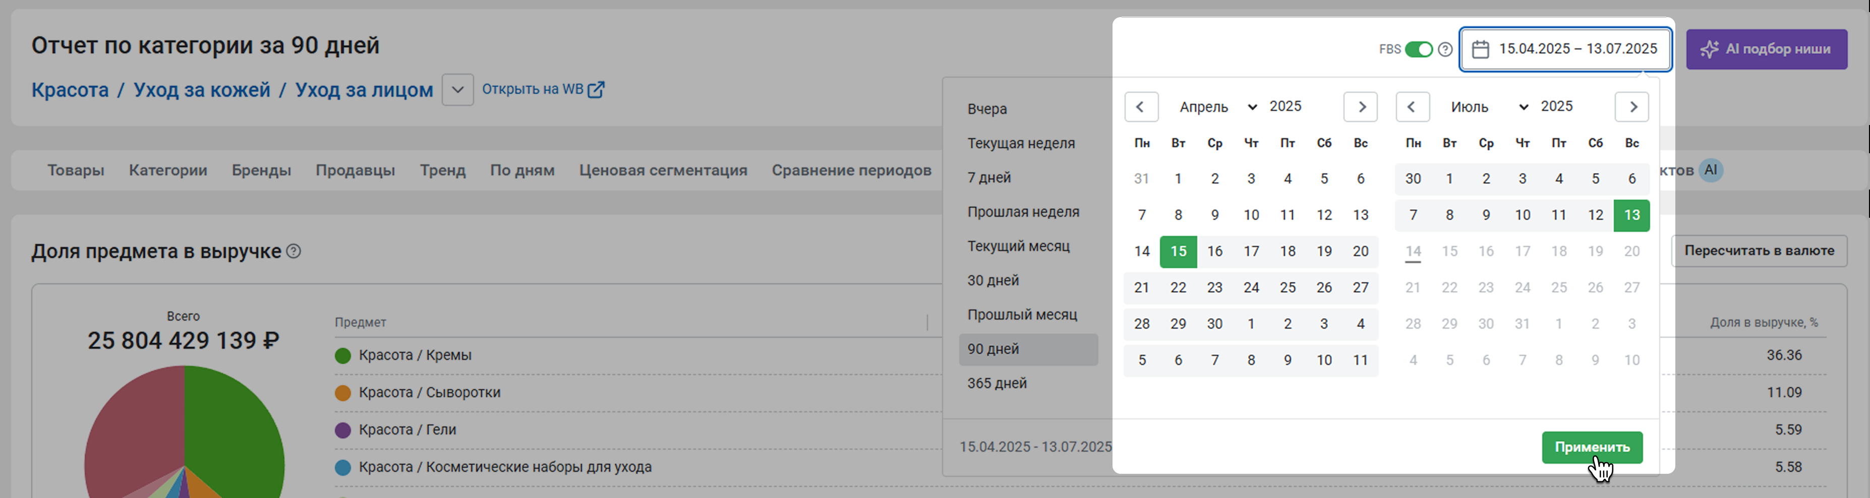The height and width of the screenshot is (498, 1870).
Task: Click the blue swatch for Косметические наборы для ухода
Action: tap(342, 468)
